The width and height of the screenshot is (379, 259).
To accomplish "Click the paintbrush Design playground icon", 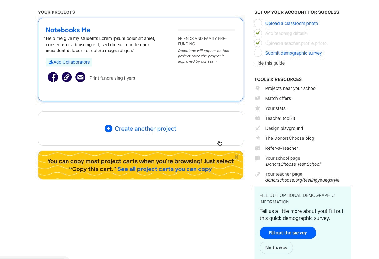I will [258, 128].
